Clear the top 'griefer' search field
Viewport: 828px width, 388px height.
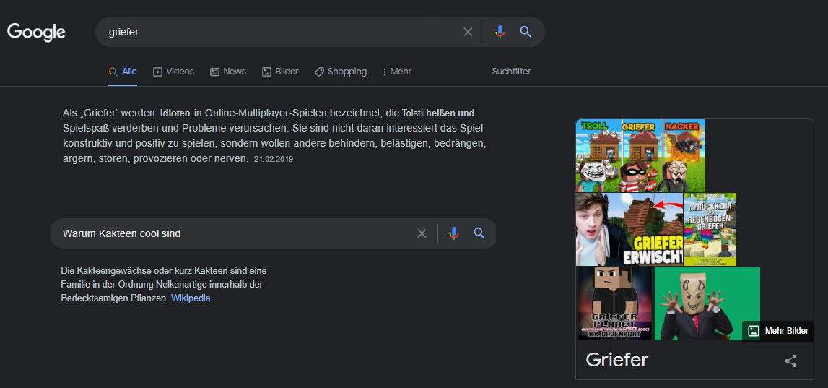[x=468, y=32]
